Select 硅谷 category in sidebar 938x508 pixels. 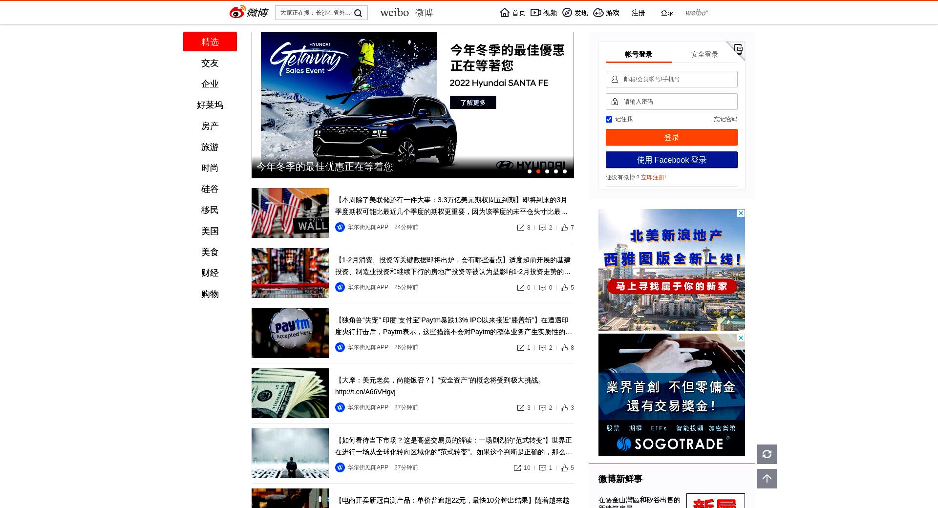pyautogui.click(x=210, y=189)
